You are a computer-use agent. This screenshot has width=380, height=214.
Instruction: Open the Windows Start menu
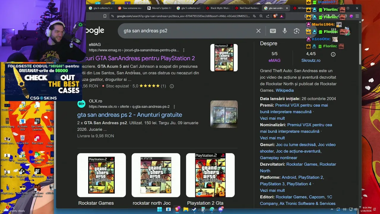[x=159, y=209]
